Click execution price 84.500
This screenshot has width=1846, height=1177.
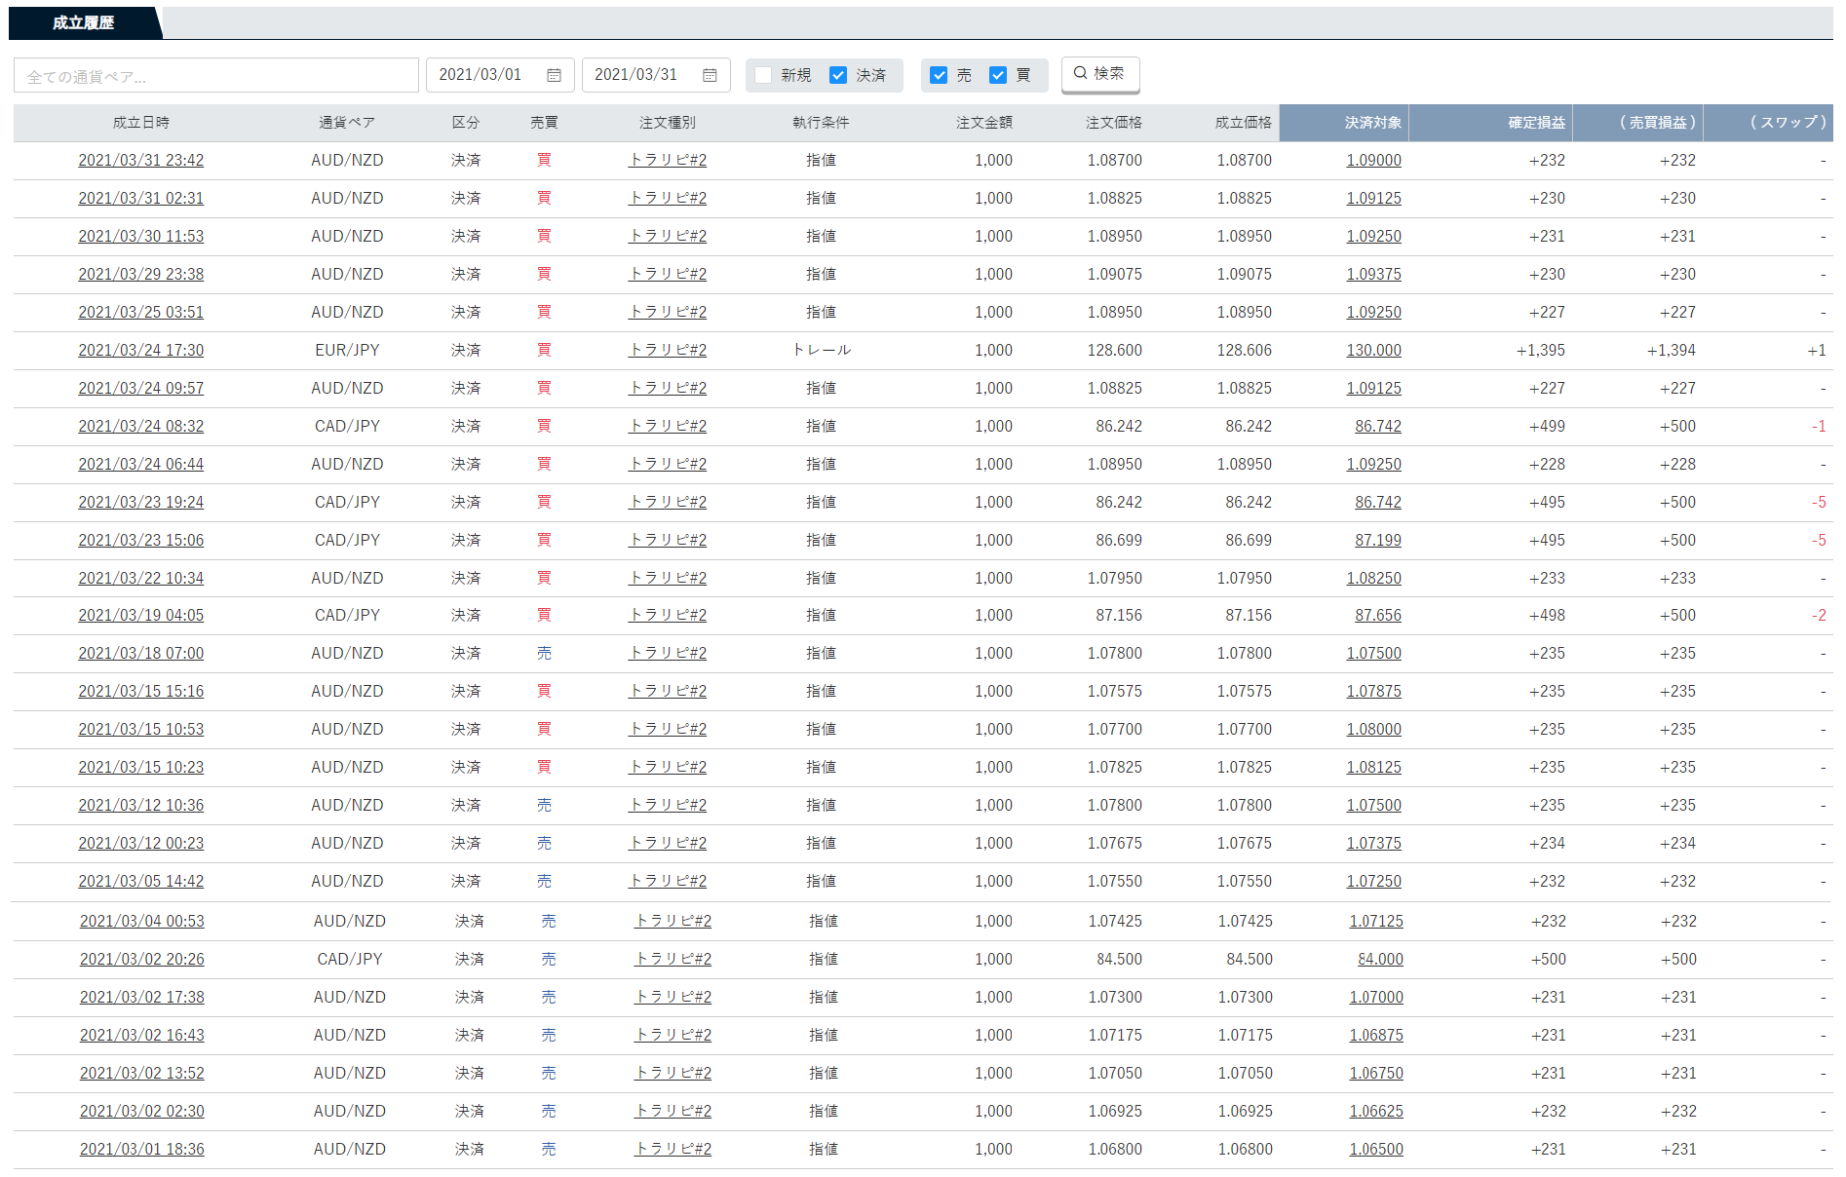pyautogui.click(x=1250, y=959)
